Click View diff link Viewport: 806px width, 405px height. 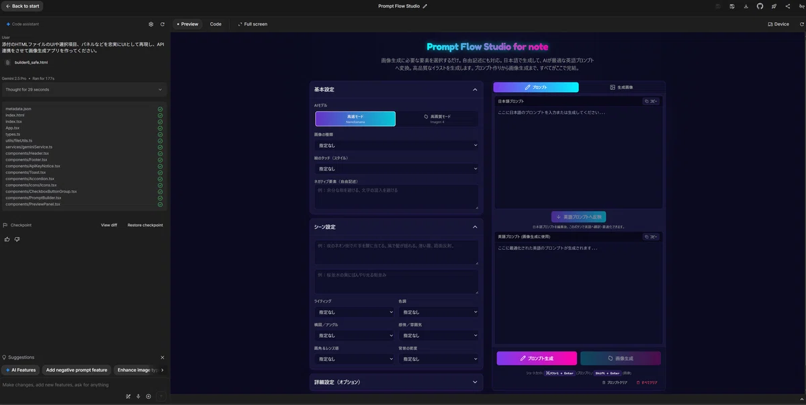tap(109, 225)
